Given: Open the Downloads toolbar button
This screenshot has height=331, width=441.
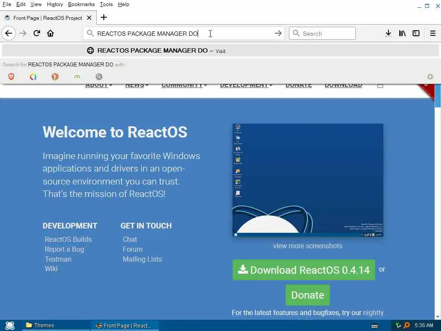Looking at the screenshot, I should point(388,34).
